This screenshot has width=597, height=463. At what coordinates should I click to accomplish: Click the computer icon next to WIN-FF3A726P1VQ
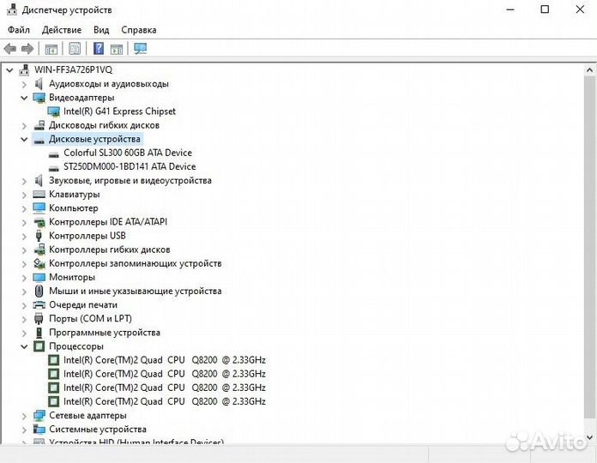point(24,69)
